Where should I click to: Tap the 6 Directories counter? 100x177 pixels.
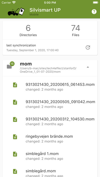(28, 31)
